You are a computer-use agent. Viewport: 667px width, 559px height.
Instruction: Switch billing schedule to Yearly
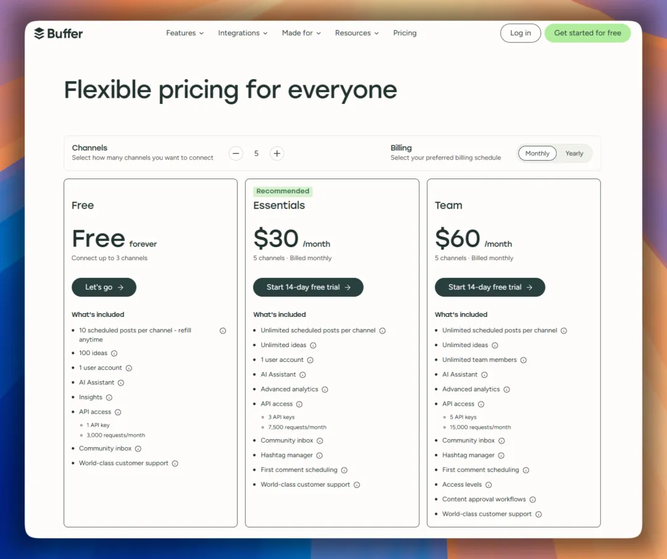(574, 154)
